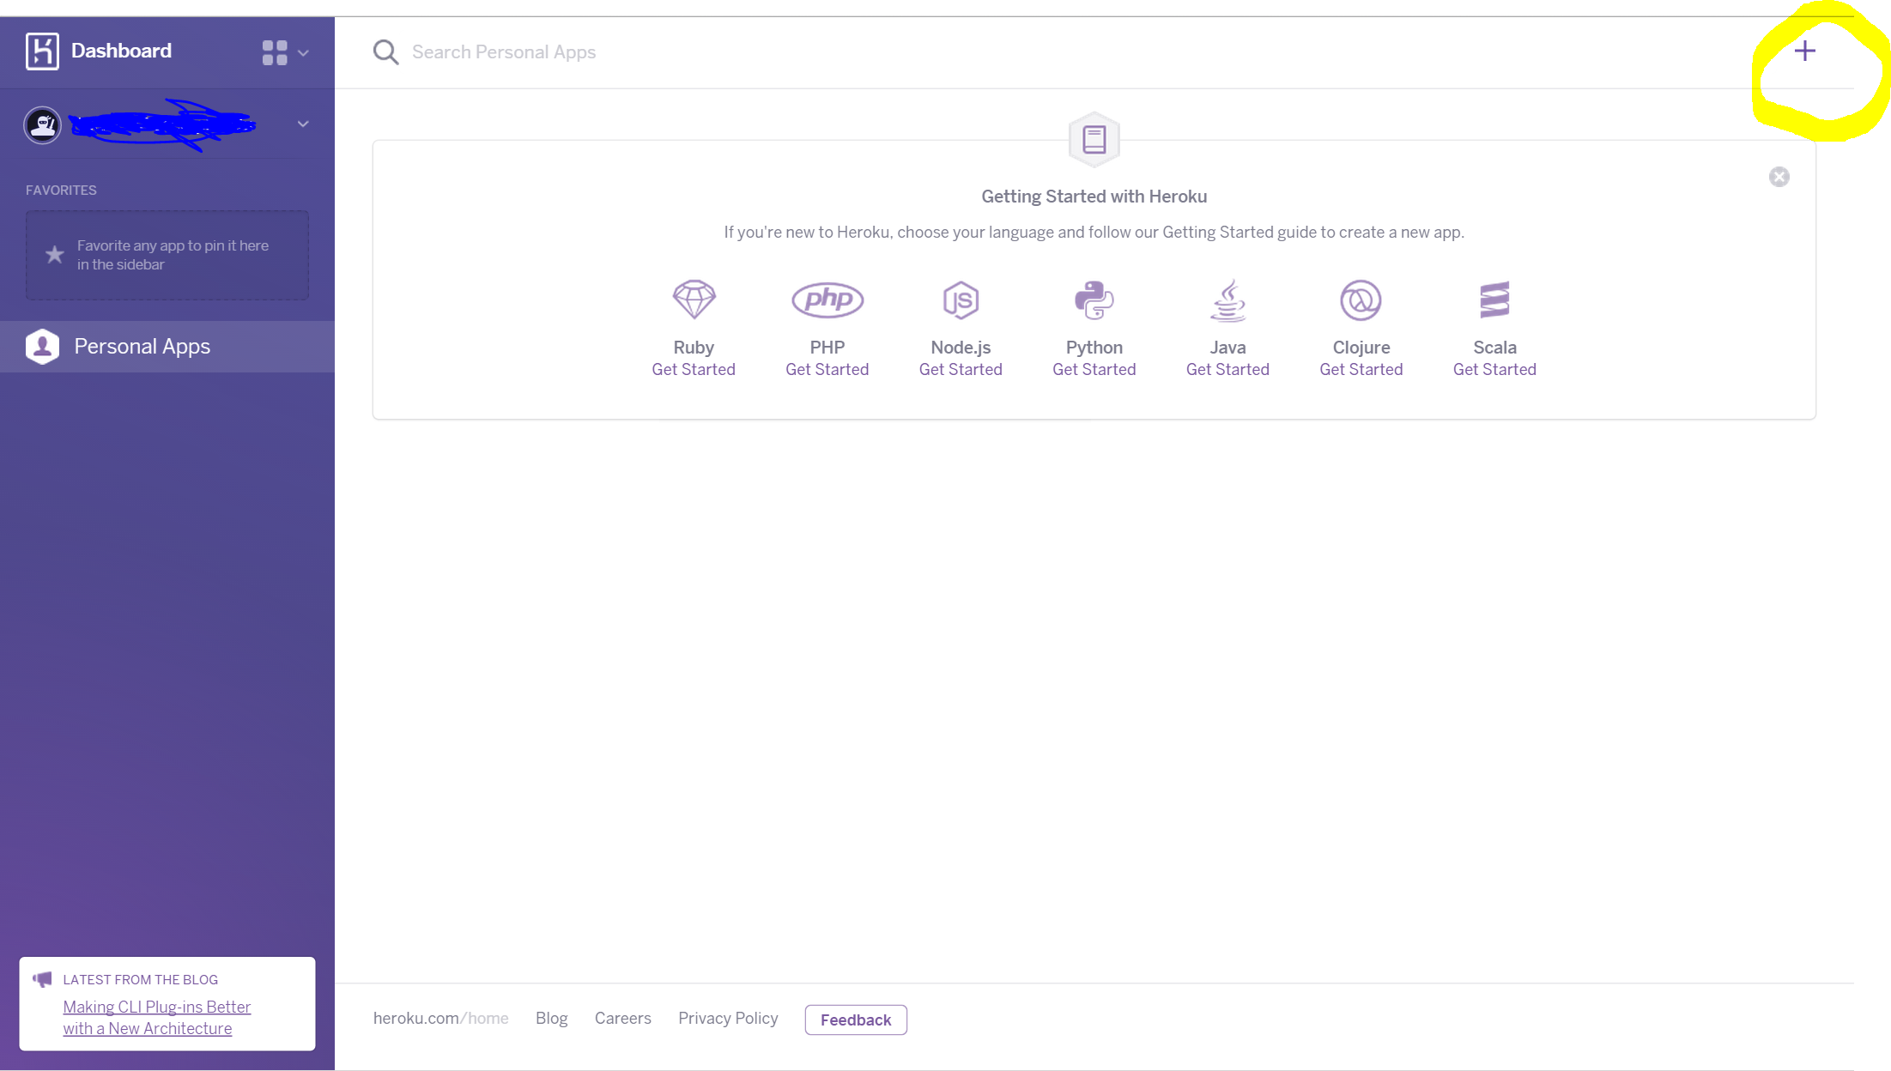Click the Python logo icon

click(x=1094, y=300)
